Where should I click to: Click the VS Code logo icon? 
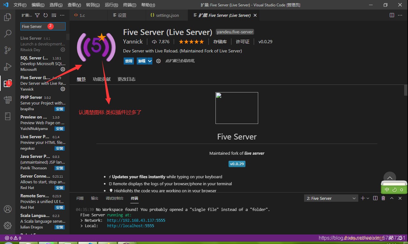[x=5, y=5]
